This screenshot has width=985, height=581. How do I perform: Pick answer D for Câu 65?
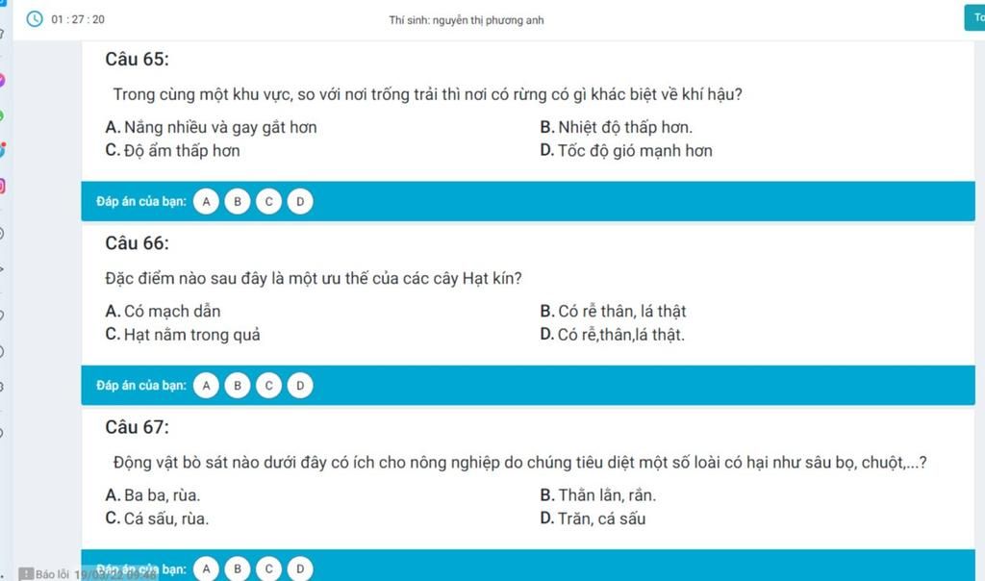[300, 202]
